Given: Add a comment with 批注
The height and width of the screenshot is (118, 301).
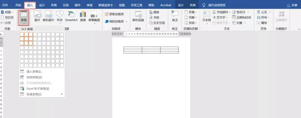Looking at the screenshot, I should [x=175, y=17].
